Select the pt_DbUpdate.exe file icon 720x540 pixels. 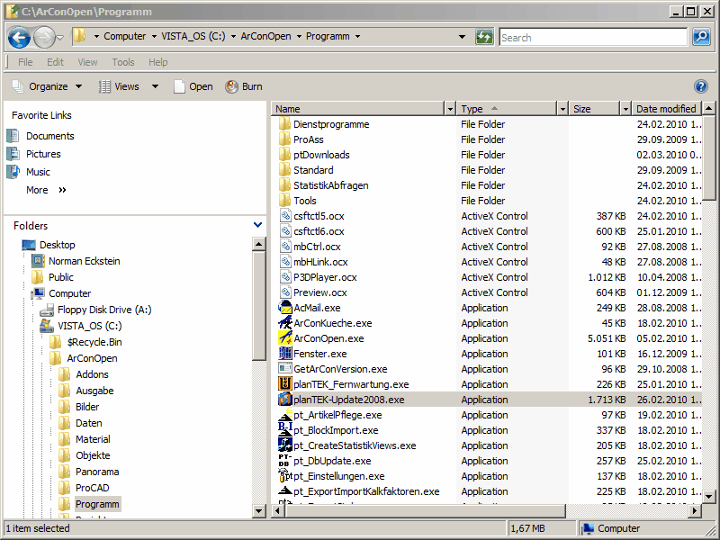pyautogui.click(x=285, y=461)
